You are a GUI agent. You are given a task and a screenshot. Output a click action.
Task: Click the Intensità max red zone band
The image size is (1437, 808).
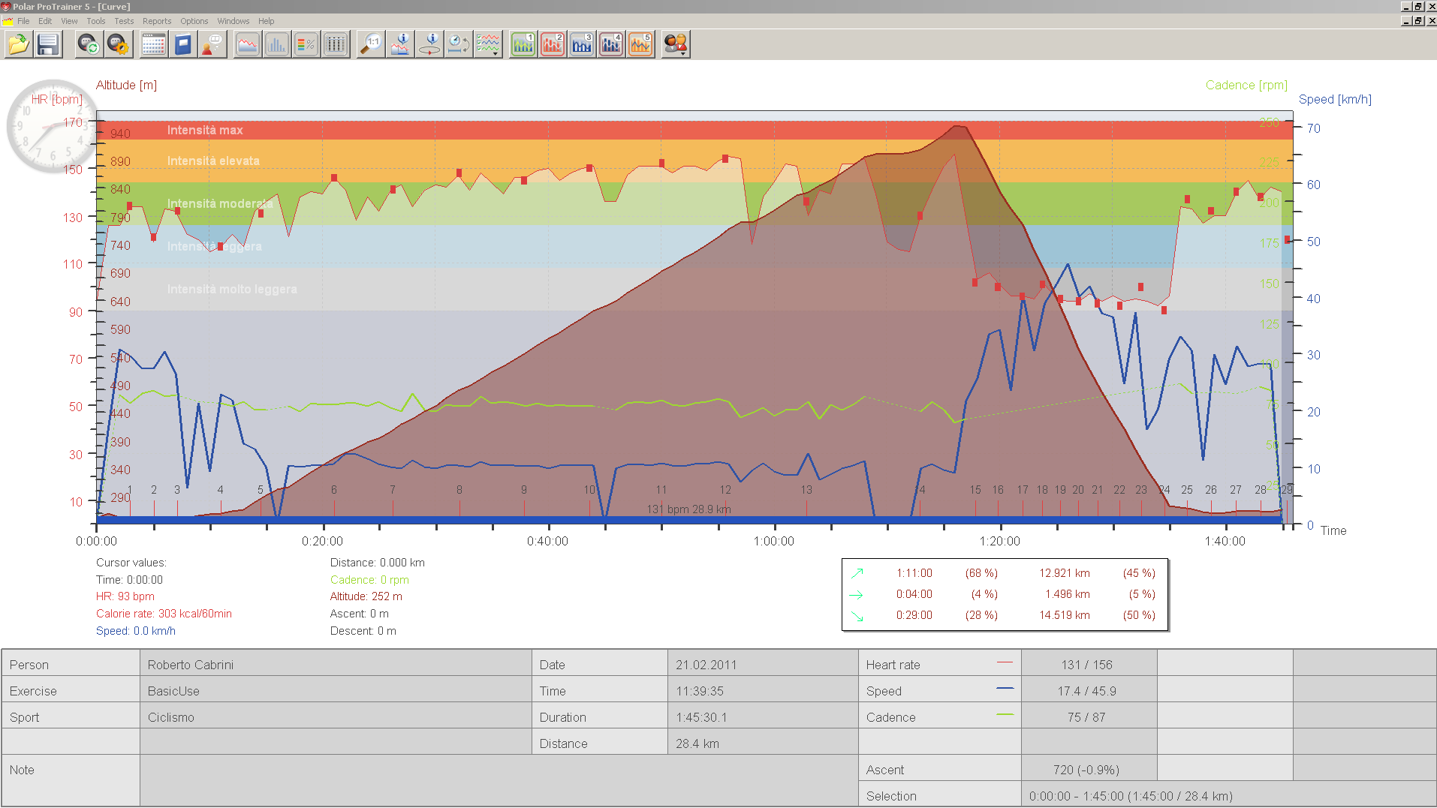(x=694, y=130)
